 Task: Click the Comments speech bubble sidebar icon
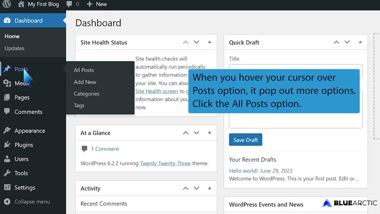click(x=7, y=112)
